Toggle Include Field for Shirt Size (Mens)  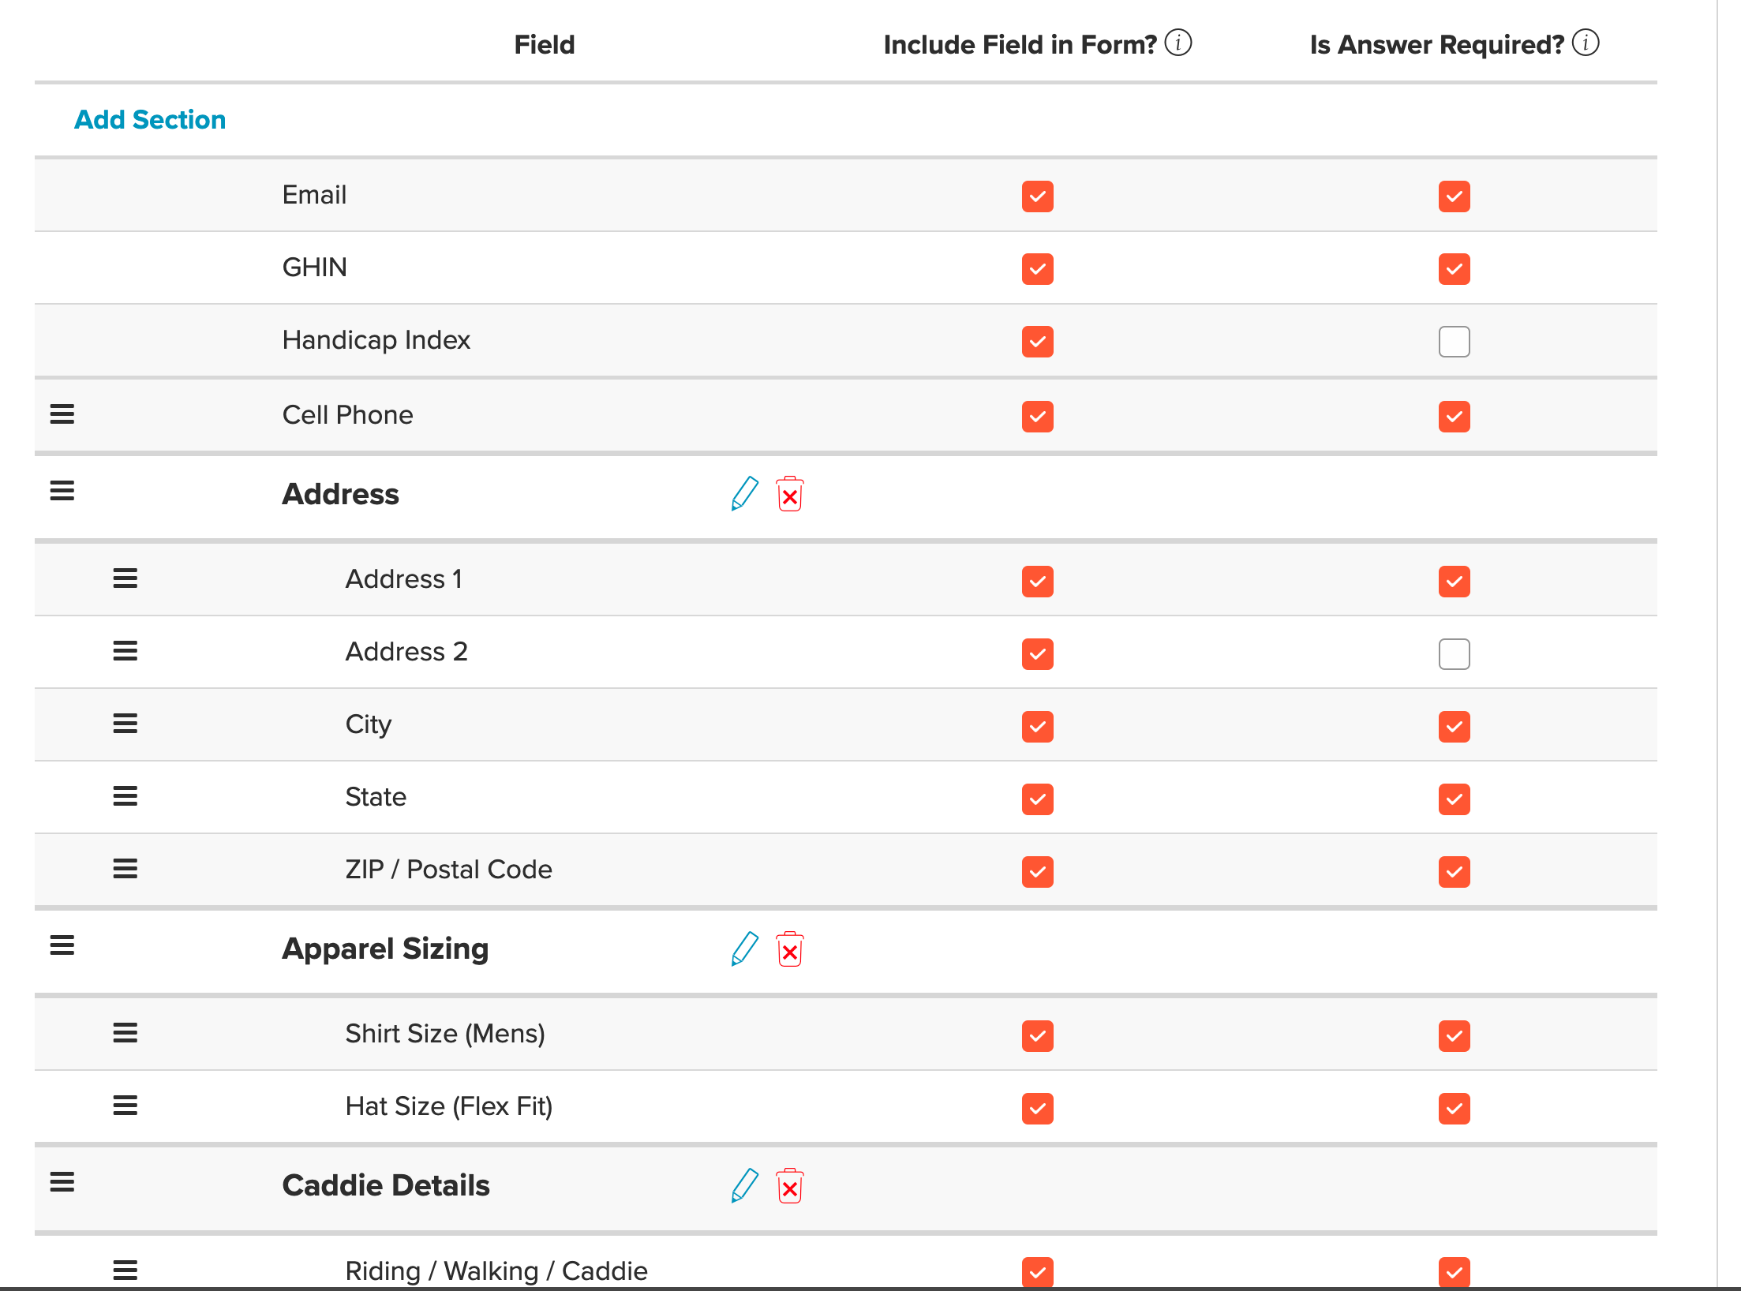(1038, 1036)
